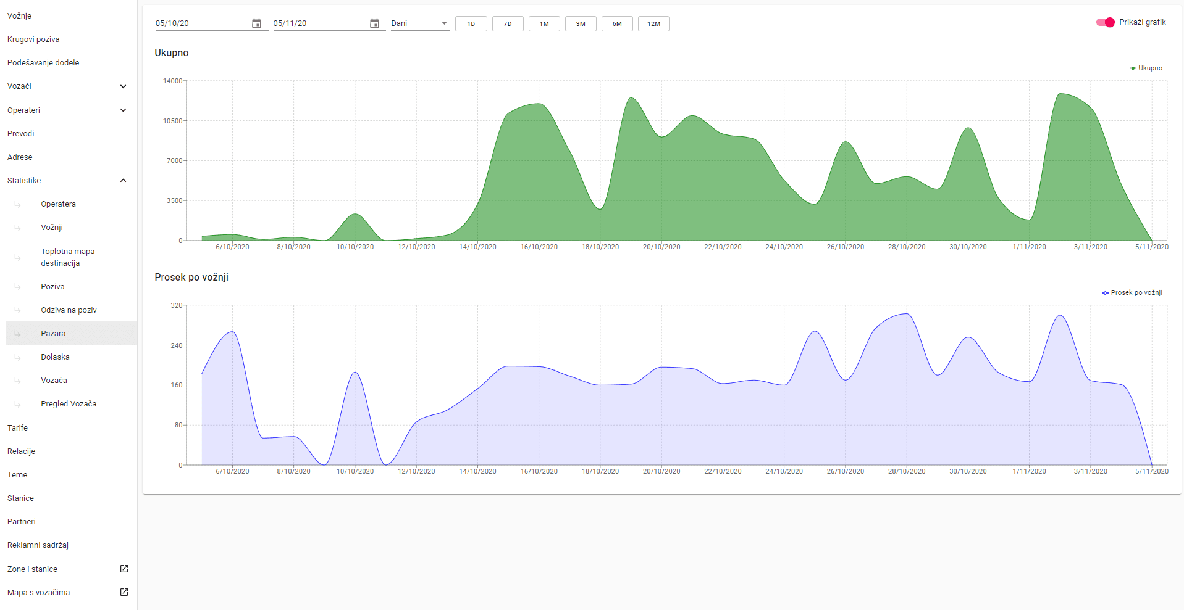Open Zone i stanice external link icon
The image size is (1184, 610).
124,569
